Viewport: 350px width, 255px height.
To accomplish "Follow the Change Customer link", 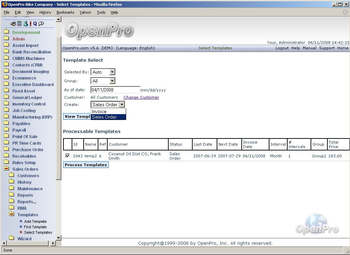I will tap(141, 97).
